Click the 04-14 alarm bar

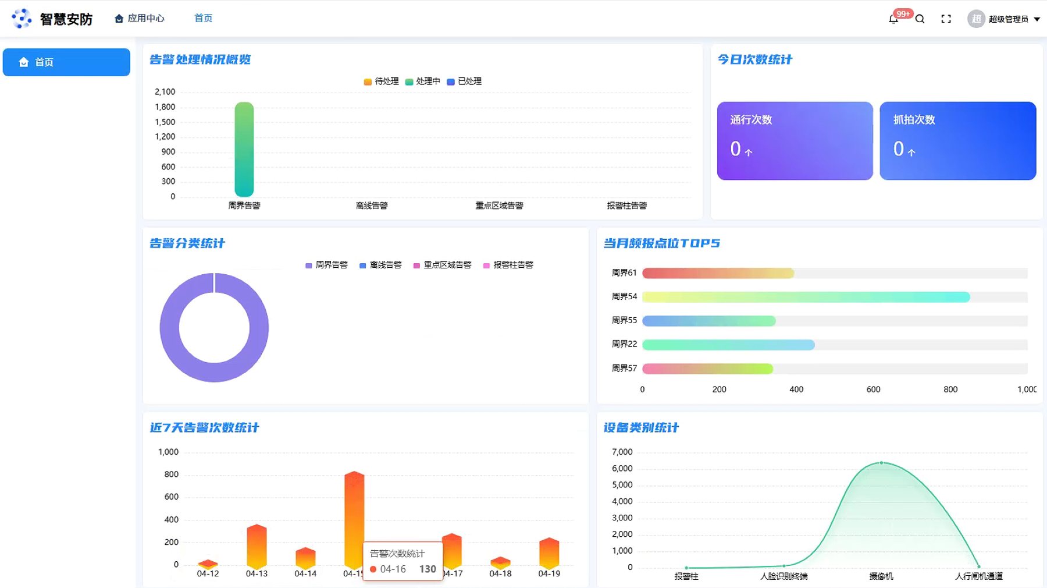click(305, 558)
